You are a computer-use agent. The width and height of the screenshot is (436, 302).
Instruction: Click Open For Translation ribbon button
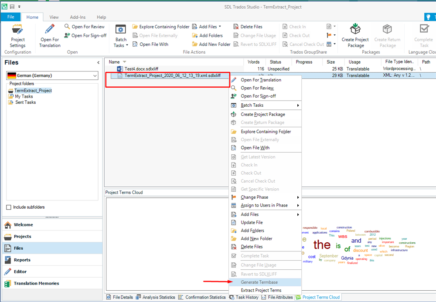coord(50,36)
